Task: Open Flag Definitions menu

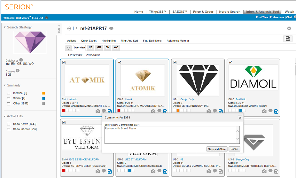Action: coord(152,41)
